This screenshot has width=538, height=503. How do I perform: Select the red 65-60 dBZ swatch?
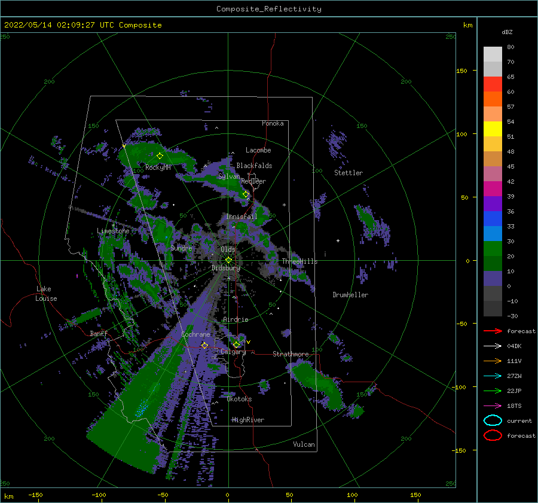493,84
